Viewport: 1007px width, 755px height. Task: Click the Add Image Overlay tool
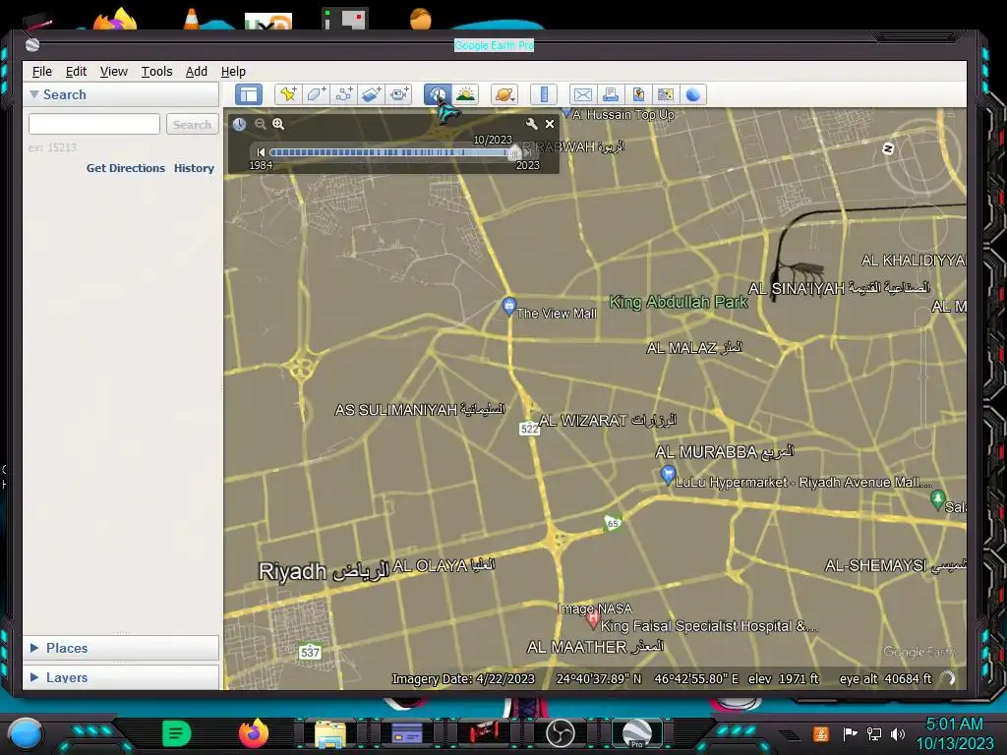tap(371, 95)
